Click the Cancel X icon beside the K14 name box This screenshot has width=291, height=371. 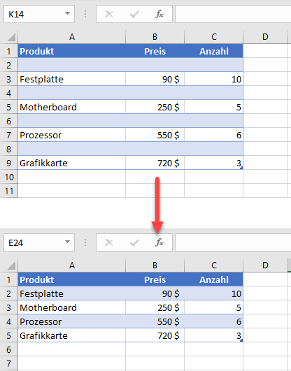pyautogui.click(x=109, y=14)
